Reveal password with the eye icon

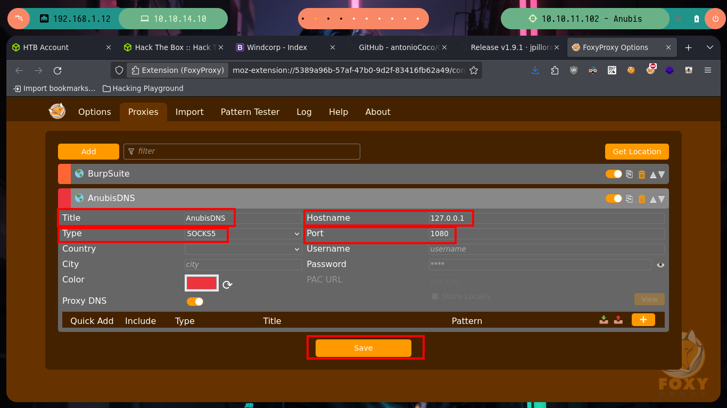coord(660,264)
